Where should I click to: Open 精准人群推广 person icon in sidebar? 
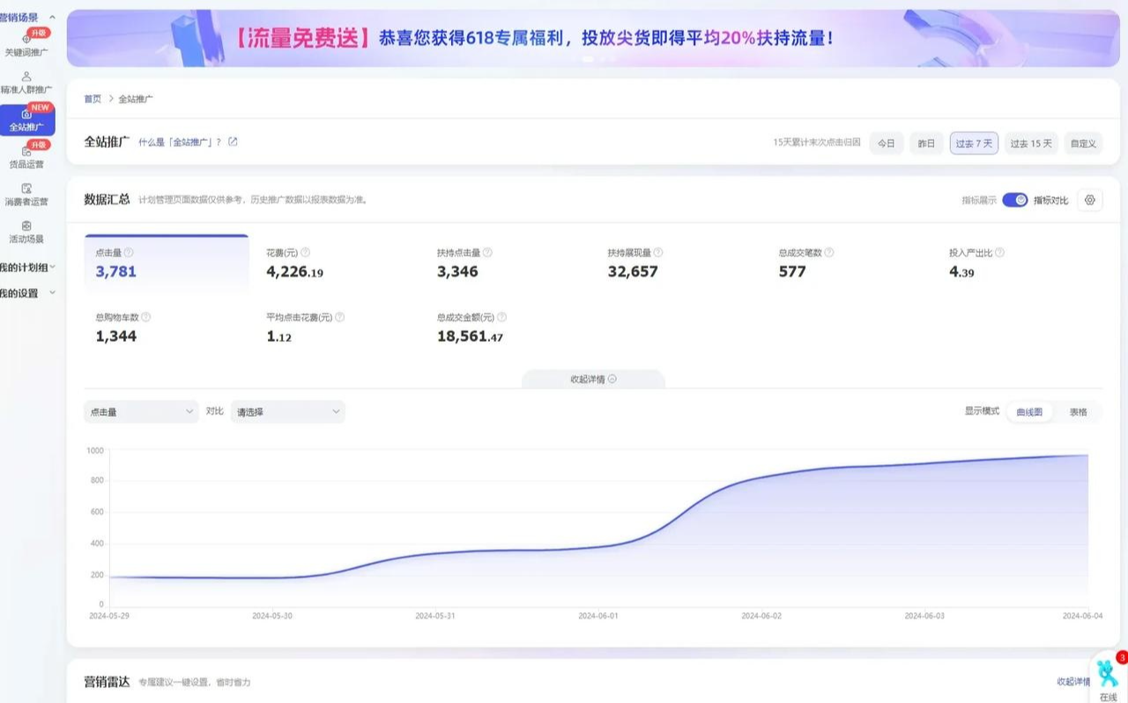coord(26,77)
